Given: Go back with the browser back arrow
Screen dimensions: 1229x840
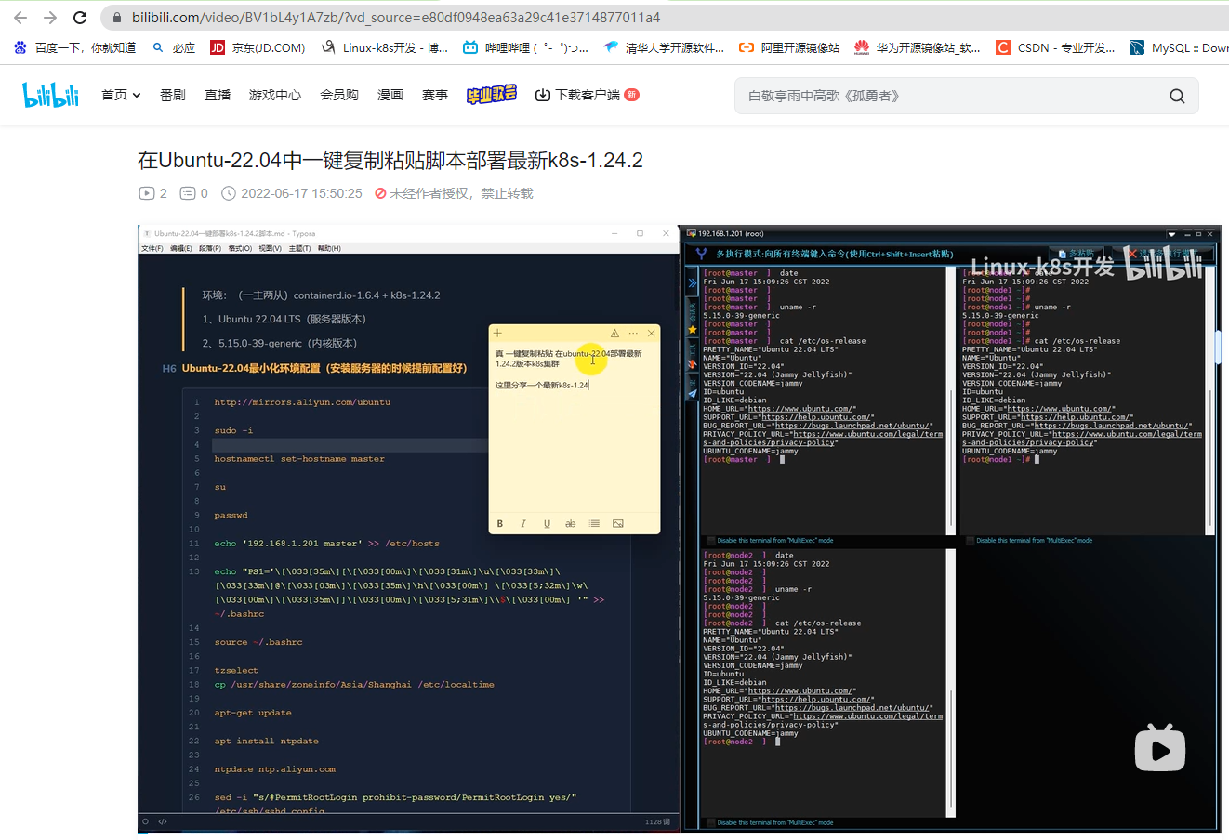Looking at the screenshot, I should click(20, 18).
